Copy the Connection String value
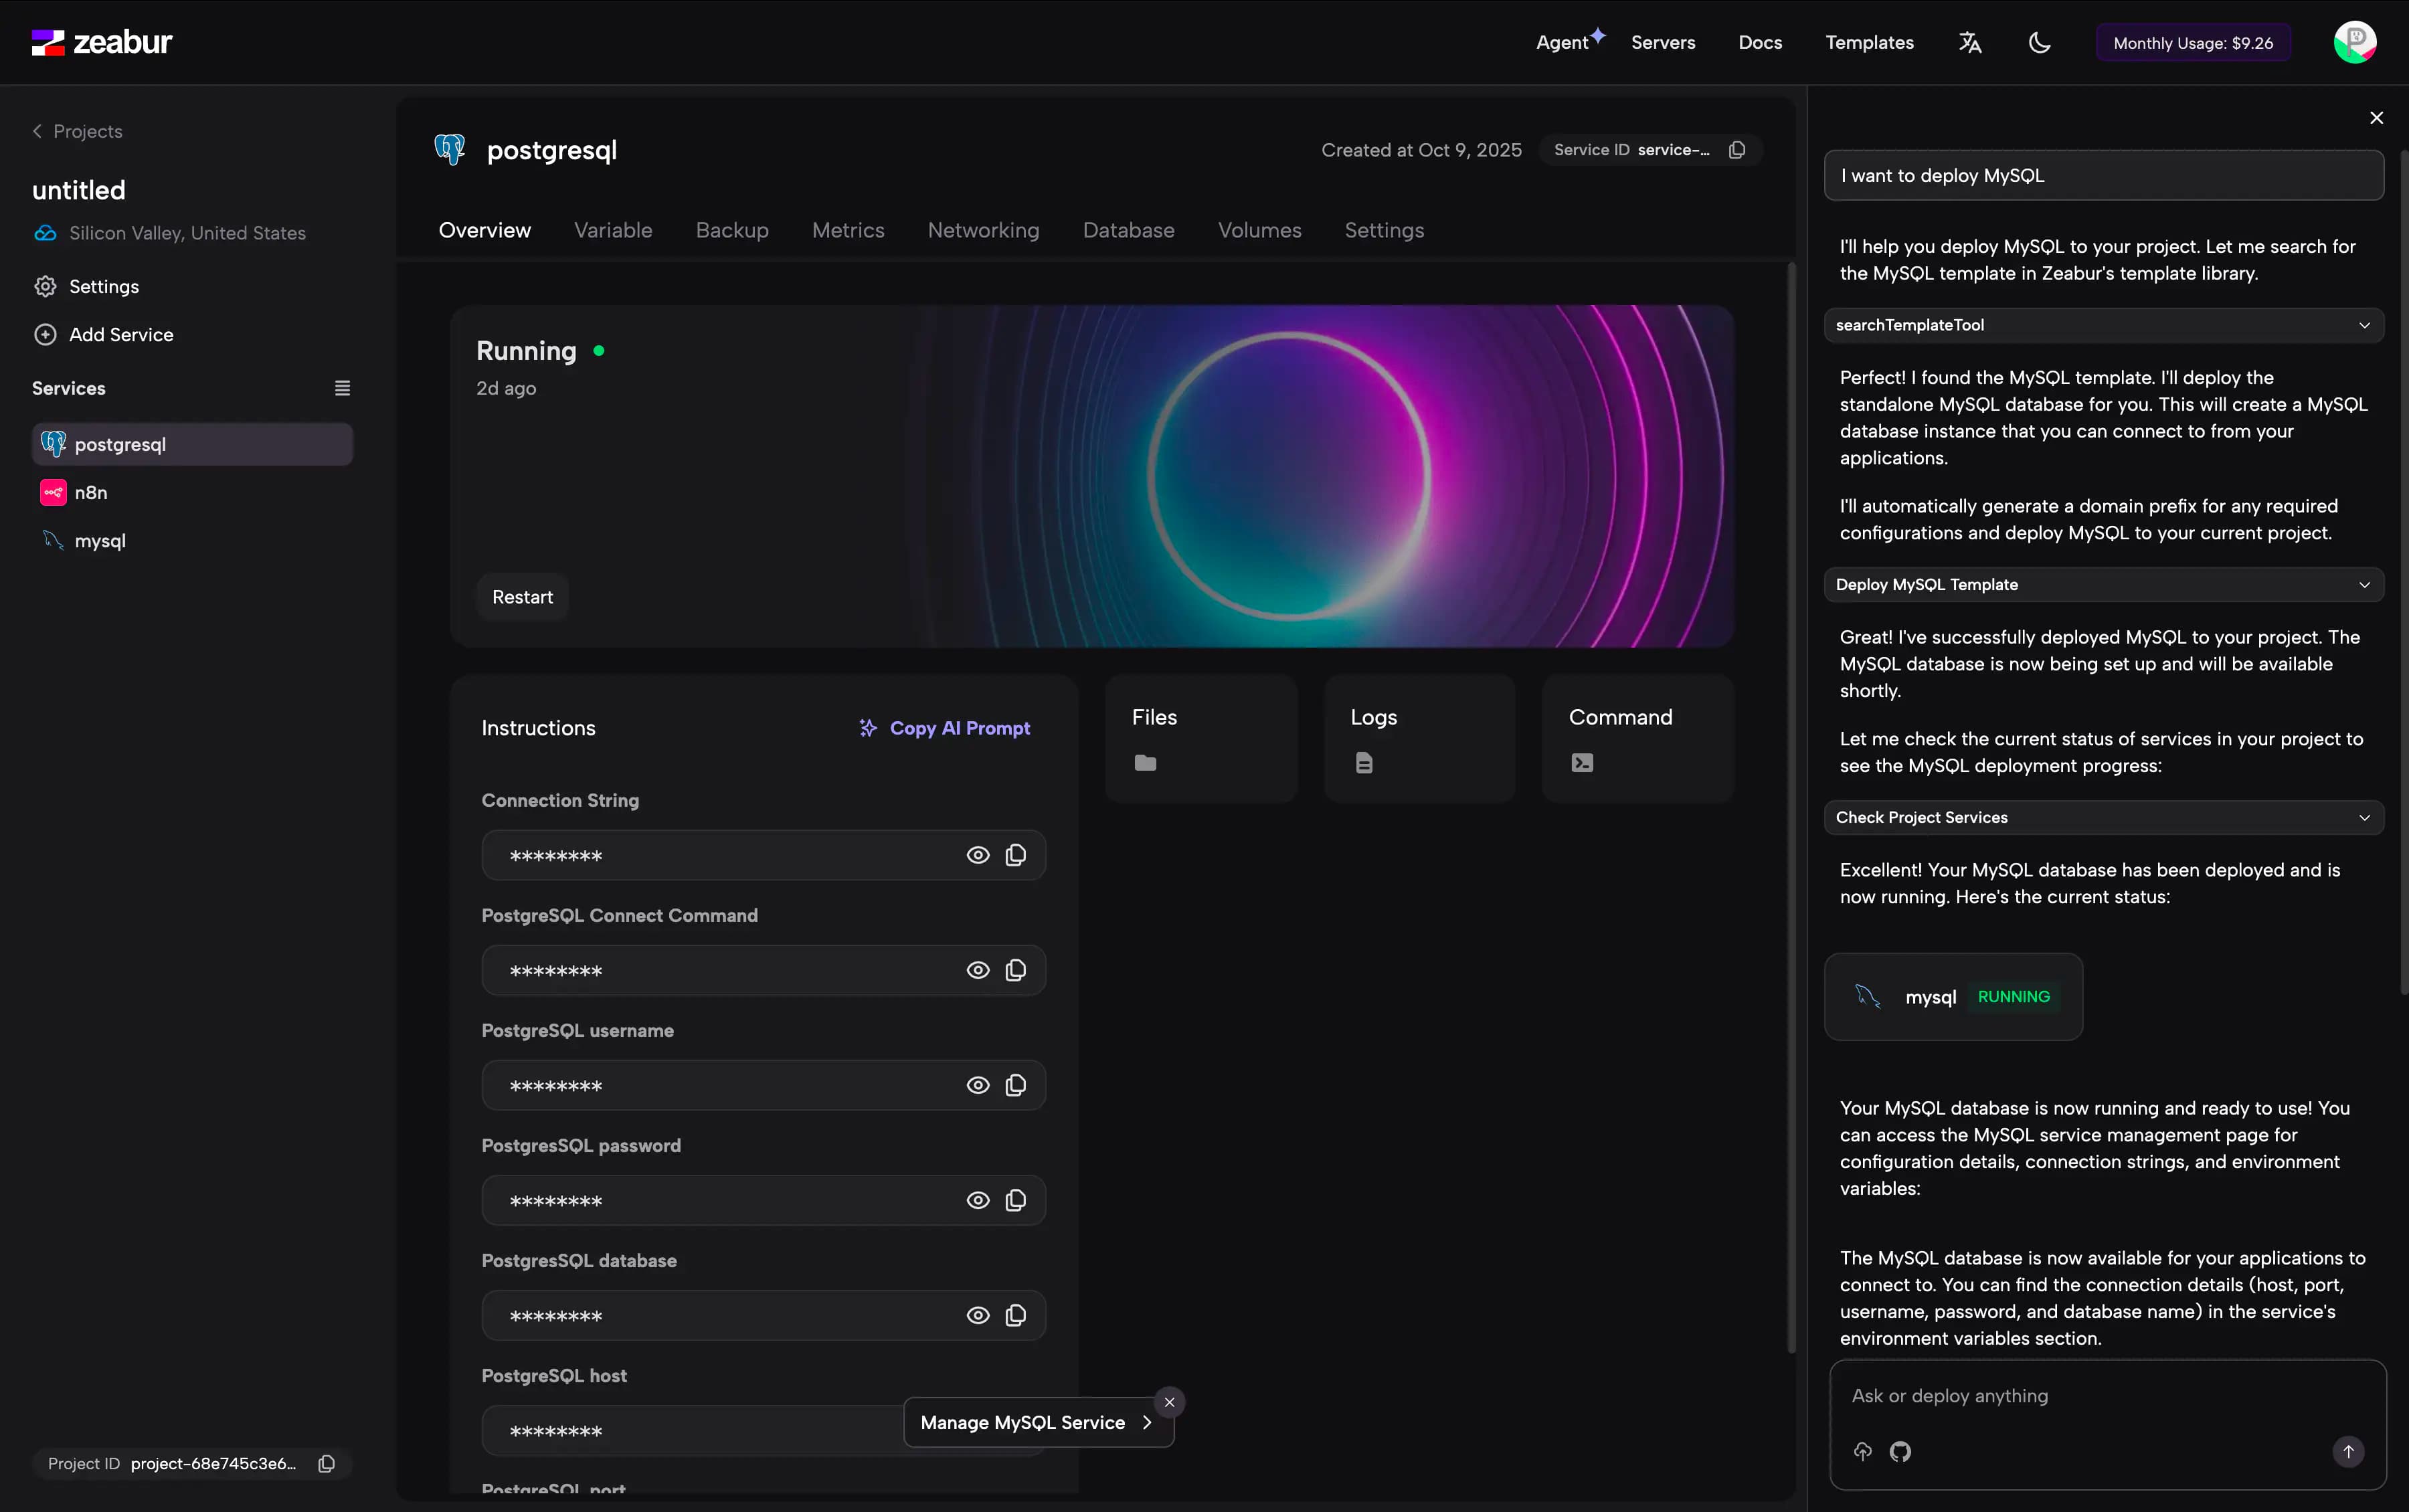Viewport: 2409px width, 1512px height. pyautogui.click(x=1015, y=855)
